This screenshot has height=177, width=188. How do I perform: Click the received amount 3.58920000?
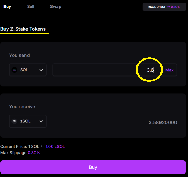(x=163, y=122)
